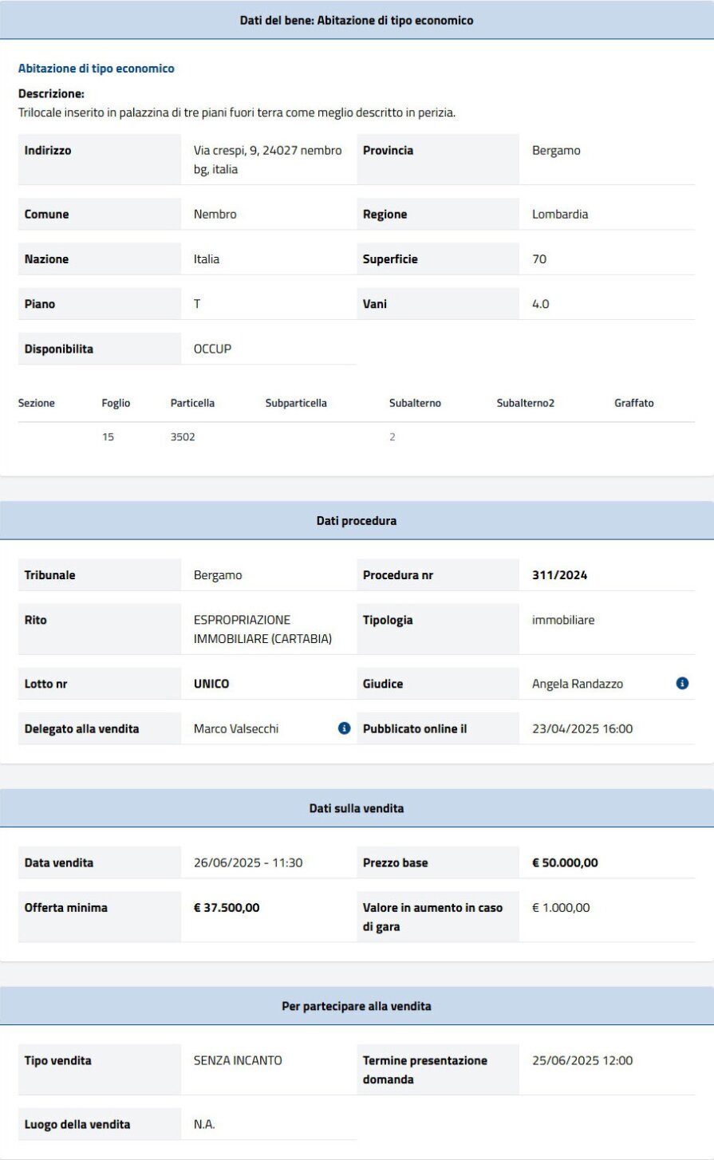
Task: Click base price '€ 50.000,00'
Action: (565, 862)
